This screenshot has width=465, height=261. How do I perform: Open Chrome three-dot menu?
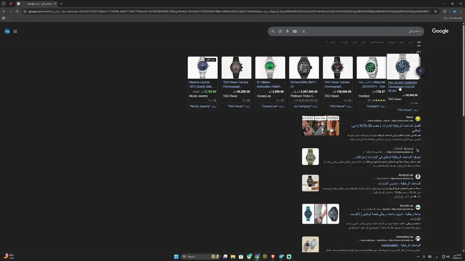(461, 11)
